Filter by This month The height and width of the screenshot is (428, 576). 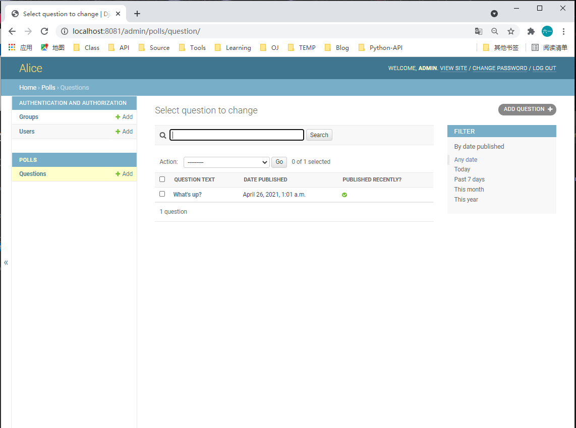click(x=469, y=190)
